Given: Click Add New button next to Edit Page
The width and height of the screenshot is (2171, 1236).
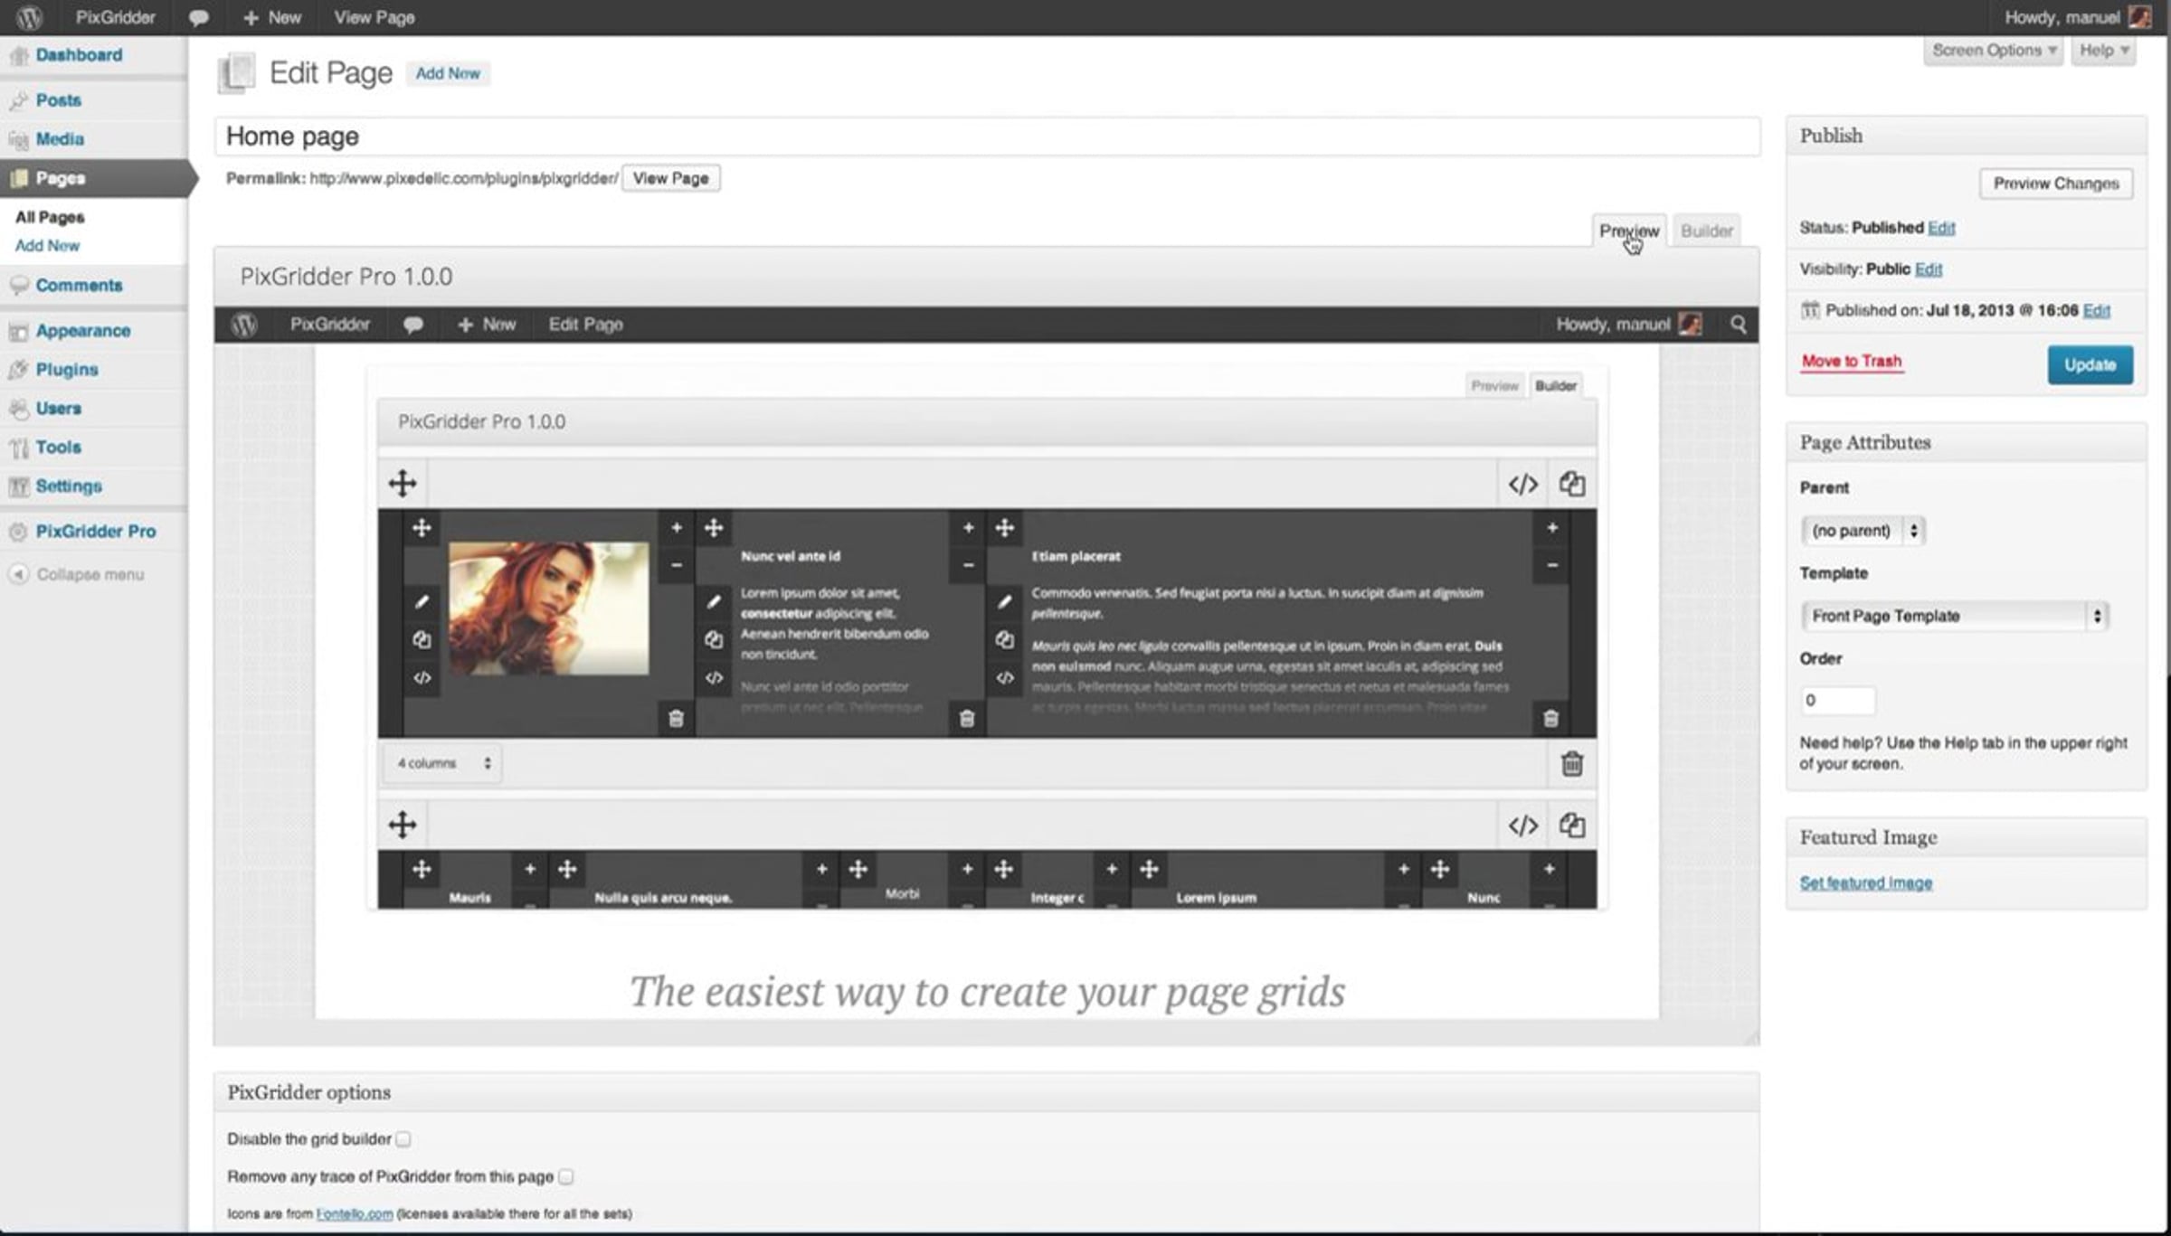Looking at the screenshot, I should (x=448, y=73).
